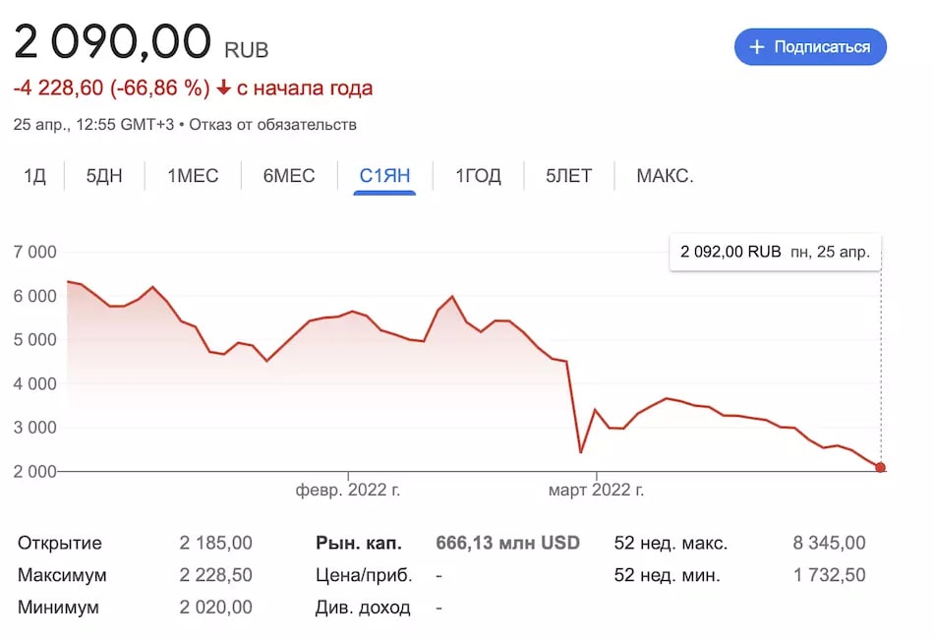
Task: Subscribe with the Подписаться button
Action: [x=810, y=46]
